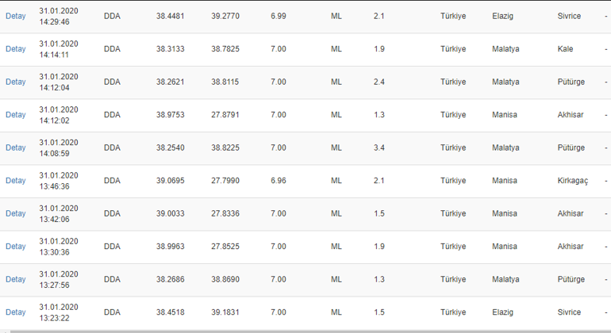The image size is (611, 333).
Task: Click latitude value 38.4481
Action: tap(171, 17)
